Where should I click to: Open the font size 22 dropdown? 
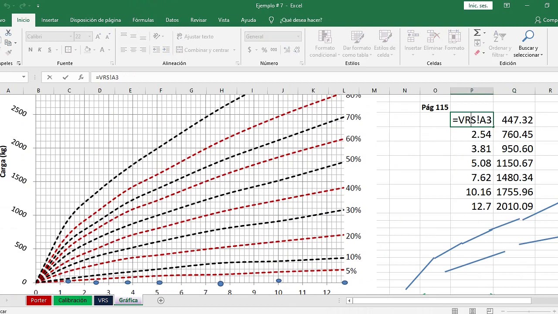pyautogui.click(x=89, y=37)
